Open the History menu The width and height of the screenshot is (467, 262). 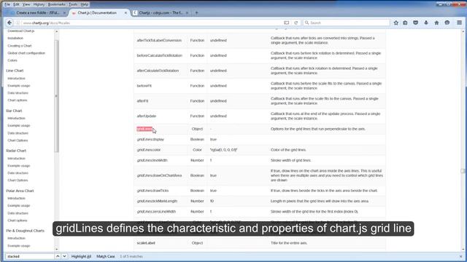[39, 4]
